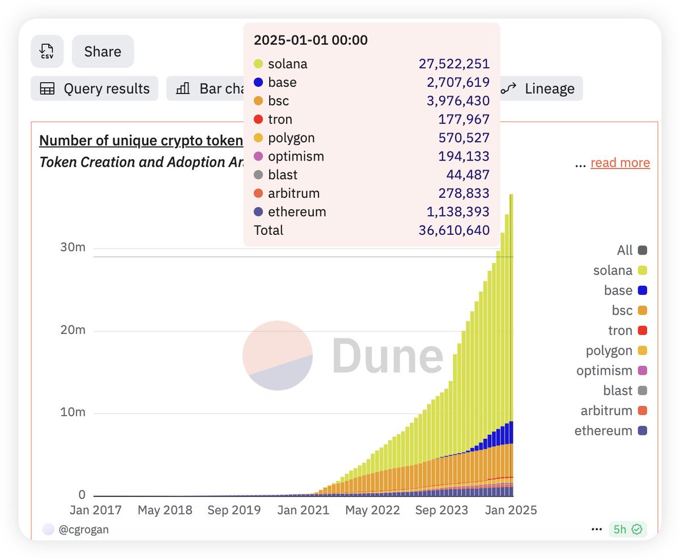Click the bsc value 3,976,430 in tooltip
680x559 pixels.
458,101
